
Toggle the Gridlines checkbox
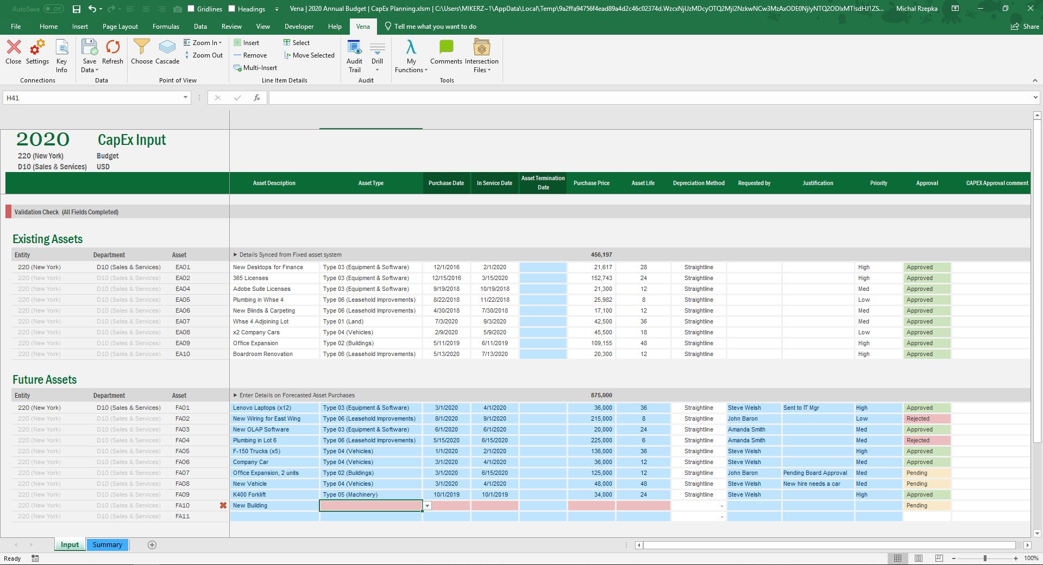pos(191,9)
